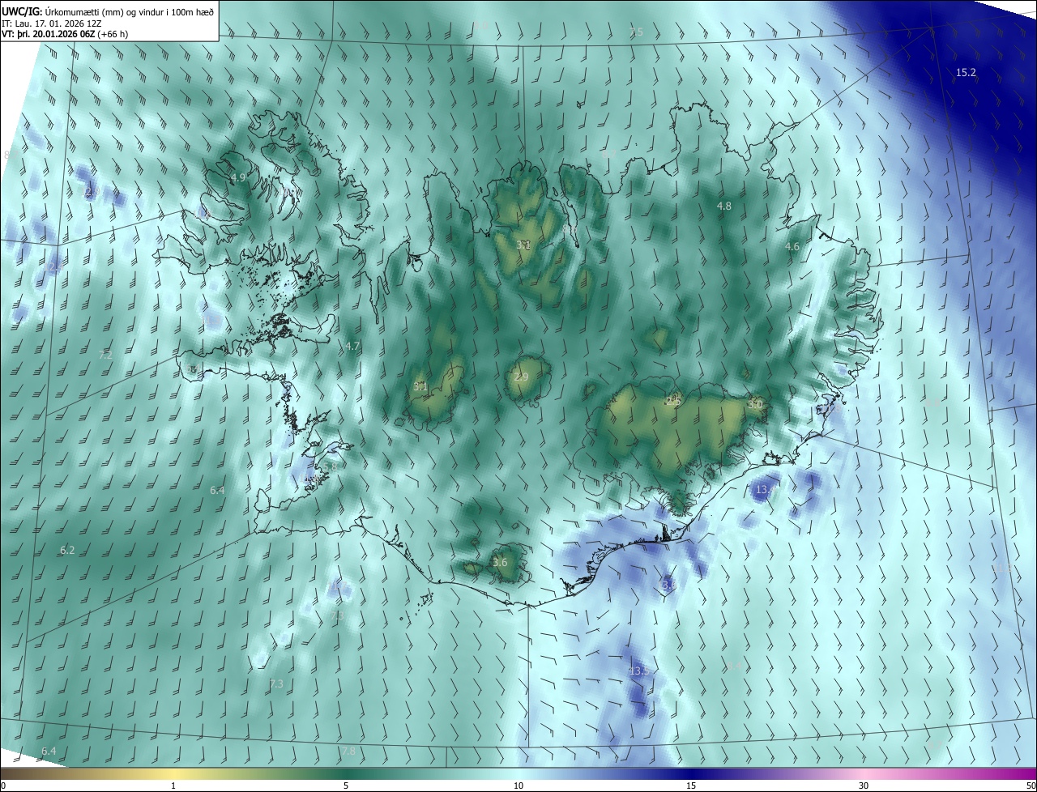Click the 4.9 value over the Westfjords

coord(238,177)
